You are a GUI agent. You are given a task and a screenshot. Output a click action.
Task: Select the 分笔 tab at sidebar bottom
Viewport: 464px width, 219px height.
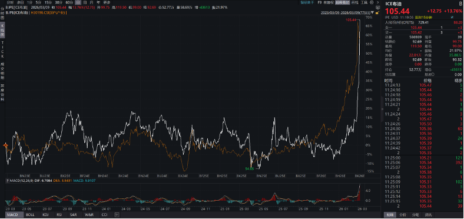[416, 214]
